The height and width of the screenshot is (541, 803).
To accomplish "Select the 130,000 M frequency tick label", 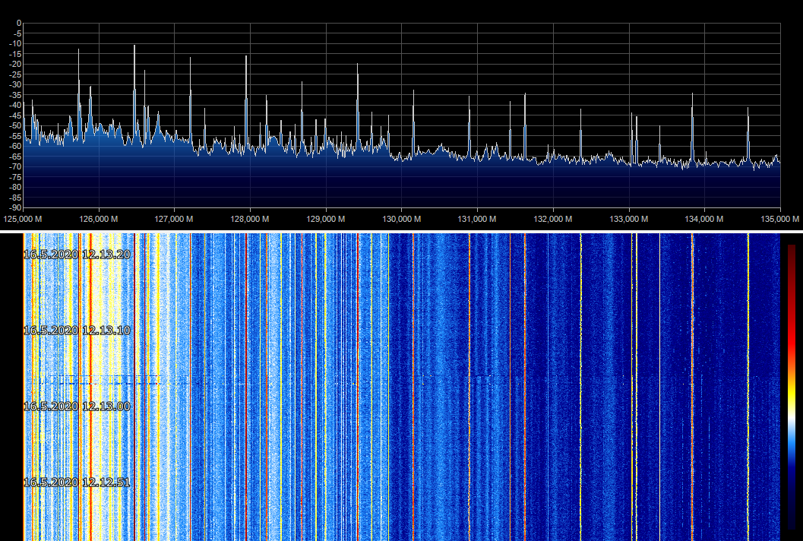I will pyautogui.click(x=402, y=219).
